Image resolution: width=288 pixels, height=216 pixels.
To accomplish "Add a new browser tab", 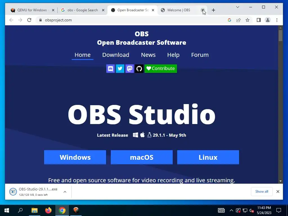I will (x=213, y=10).
